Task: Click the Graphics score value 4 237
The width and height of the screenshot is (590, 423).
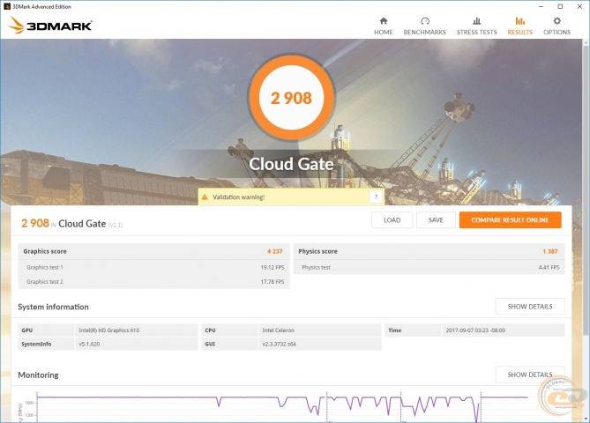Action: [x=274, y=251]
